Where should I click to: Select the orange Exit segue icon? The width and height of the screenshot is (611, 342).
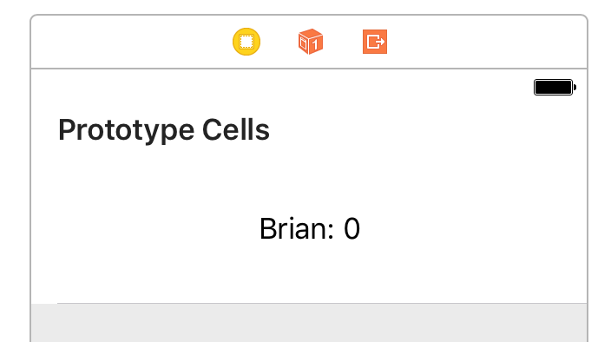tap(375, 42)
